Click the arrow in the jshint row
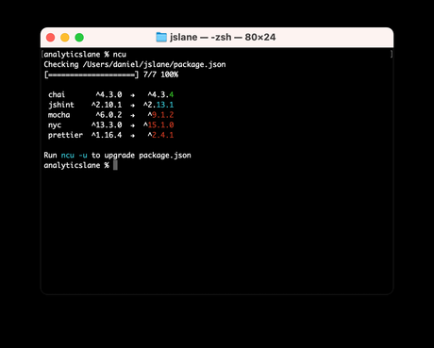This screenshot has width=434, height=348. coord(132,105)
